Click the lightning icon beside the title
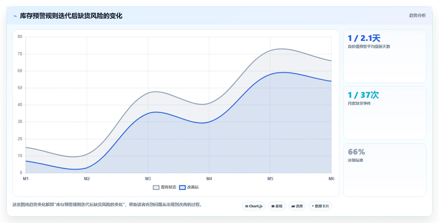This screenshot has width=439, height=223. coord(15,16)
